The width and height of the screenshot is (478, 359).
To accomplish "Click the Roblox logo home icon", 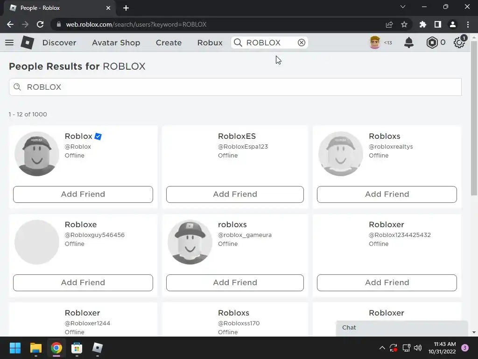I will [28, 43].
